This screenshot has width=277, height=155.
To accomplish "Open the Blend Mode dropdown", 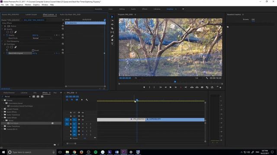I will tap(42, 38).
